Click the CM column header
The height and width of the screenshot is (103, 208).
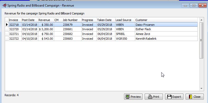[x=58, y=20]
